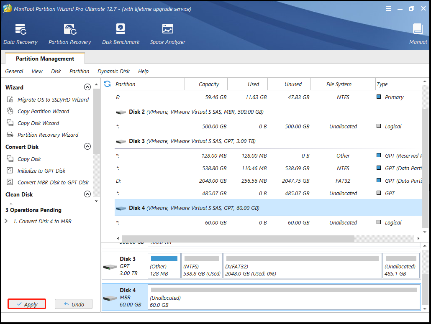Click the partition list horizontal scrollbar

[238, 238]
